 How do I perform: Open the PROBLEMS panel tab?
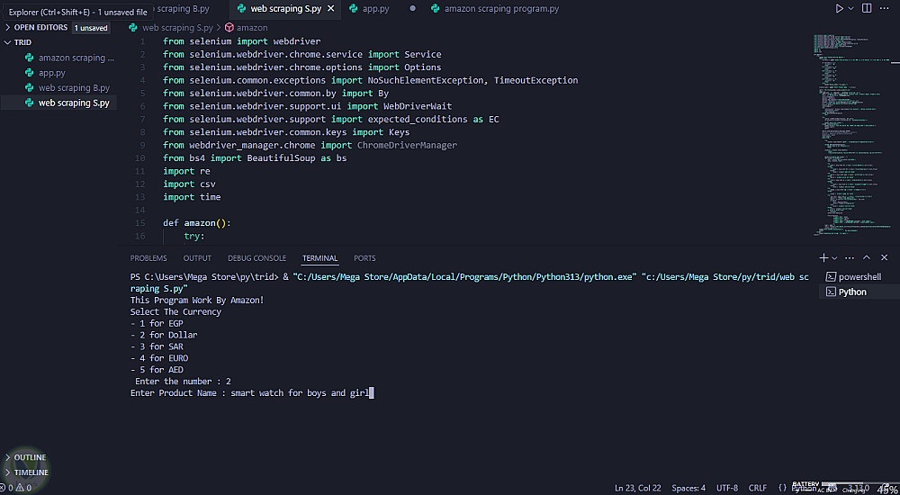148,258
